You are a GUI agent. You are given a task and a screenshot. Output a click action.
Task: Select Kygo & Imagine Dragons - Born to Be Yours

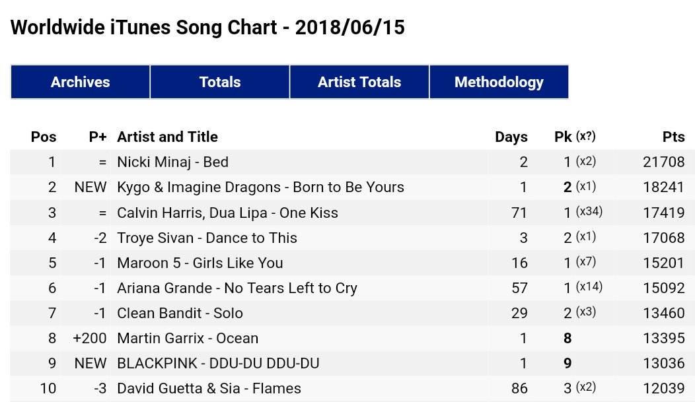pyautogui.click(x=260, y=187)
